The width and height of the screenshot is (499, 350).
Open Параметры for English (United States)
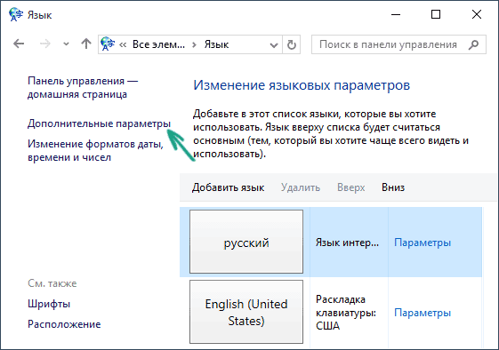pyautogui.click(x=423, y=313)
